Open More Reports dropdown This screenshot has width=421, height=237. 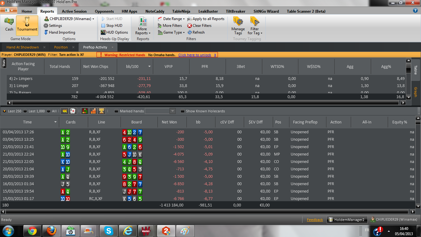point(142,26)
